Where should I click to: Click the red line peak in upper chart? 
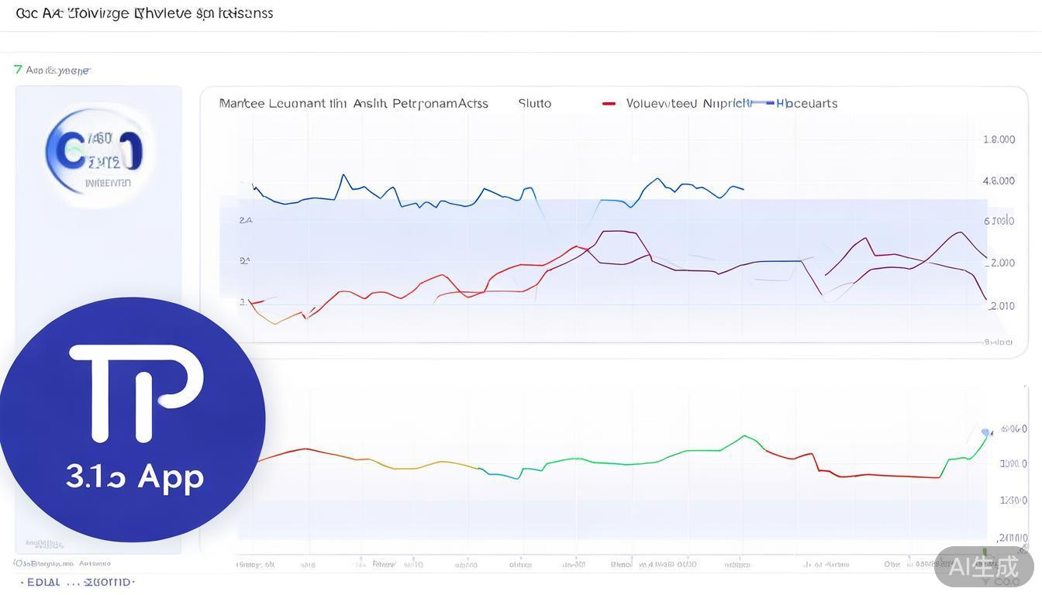click(x=614, y=231)
